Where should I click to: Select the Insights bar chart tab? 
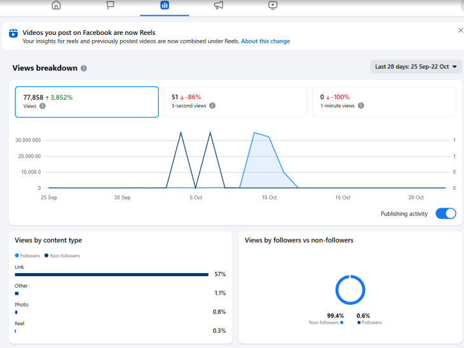tap(165, 6)
